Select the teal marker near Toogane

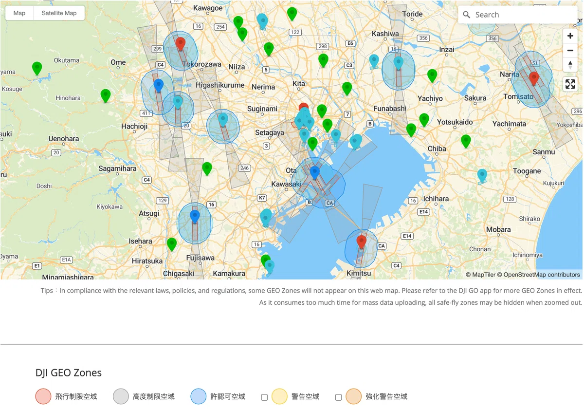point(482,175)
